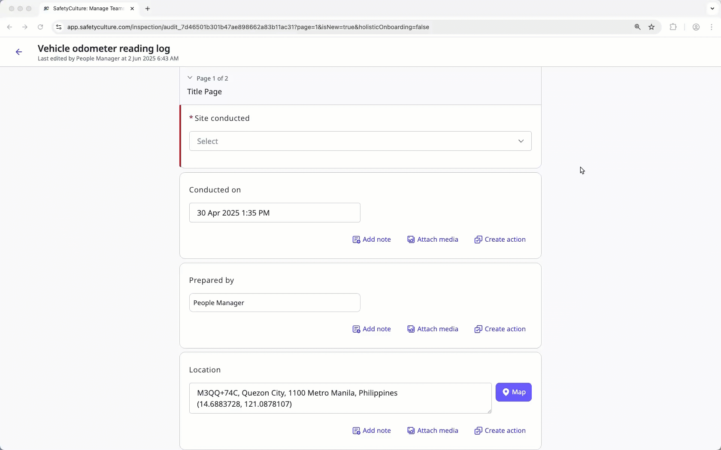Viewport: 721px width, 450px height.
Task: Bookmark this page with the star icon
Action: point(651,27)
